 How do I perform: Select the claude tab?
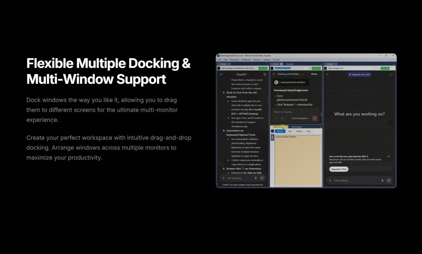point(275,64)
